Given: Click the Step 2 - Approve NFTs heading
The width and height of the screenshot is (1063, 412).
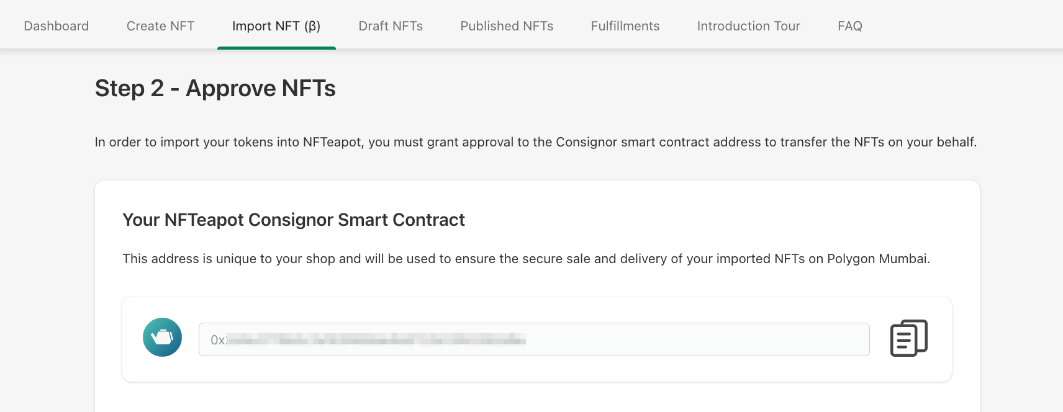Looking at the screenshot, I should (x=215, y=89).
